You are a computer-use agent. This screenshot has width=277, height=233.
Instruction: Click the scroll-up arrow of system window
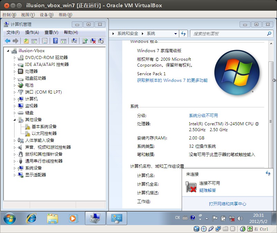pyautogui.click(x=271, y=43)
